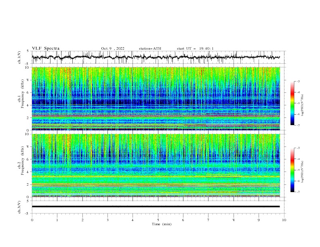This screenshot has width=320, height=247.
Task: Click time axis tick label "8"
Action: pyautogui.click(x=234, y=220)
